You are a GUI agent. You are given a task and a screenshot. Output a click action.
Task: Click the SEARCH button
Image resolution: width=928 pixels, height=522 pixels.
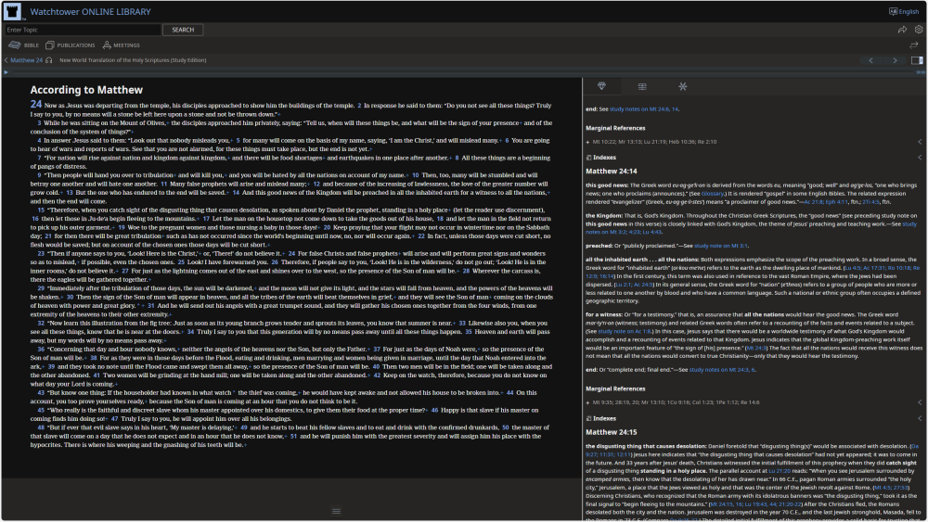(x=183, y=30)
